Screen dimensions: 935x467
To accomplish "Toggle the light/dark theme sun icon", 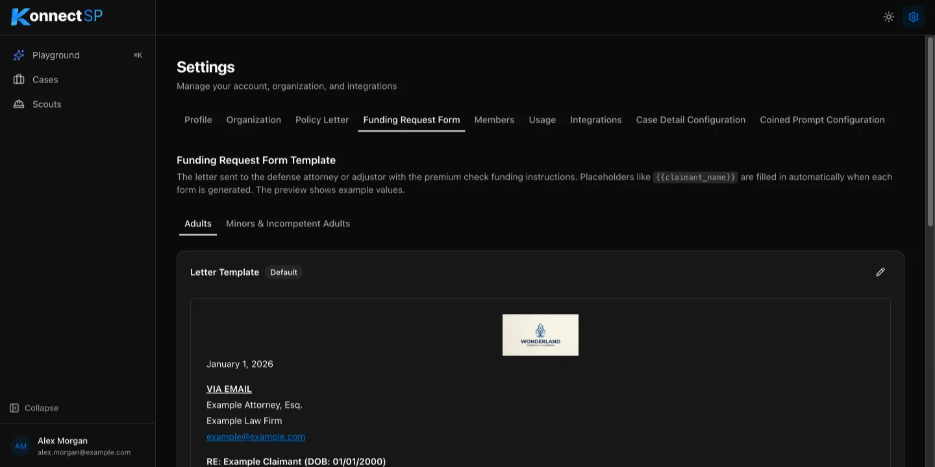I will (889, 17).
